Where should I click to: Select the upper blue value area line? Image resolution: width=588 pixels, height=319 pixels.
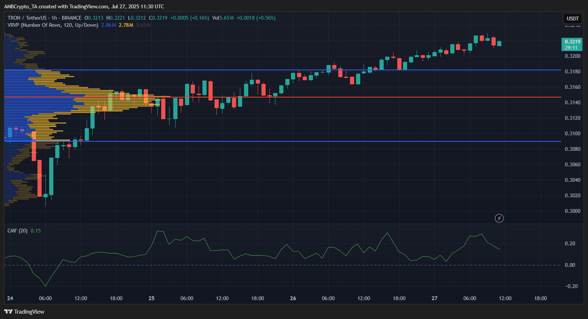[x=341, y=70]
